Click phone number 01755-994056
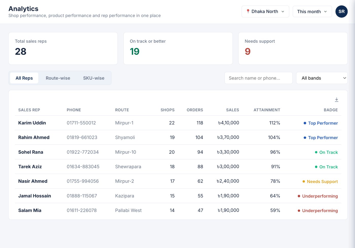 [83, 181]
